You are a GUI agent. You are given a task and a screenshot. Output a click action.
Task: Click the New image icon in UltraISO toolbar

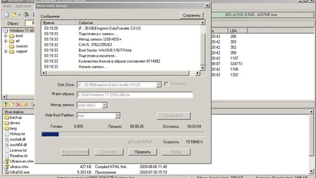point(6,15)
